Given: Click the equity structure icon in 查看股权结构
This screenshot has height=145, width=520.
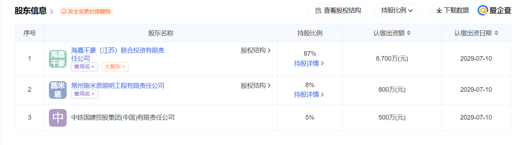Looking at the screenshot, I should tap(318, 11).
